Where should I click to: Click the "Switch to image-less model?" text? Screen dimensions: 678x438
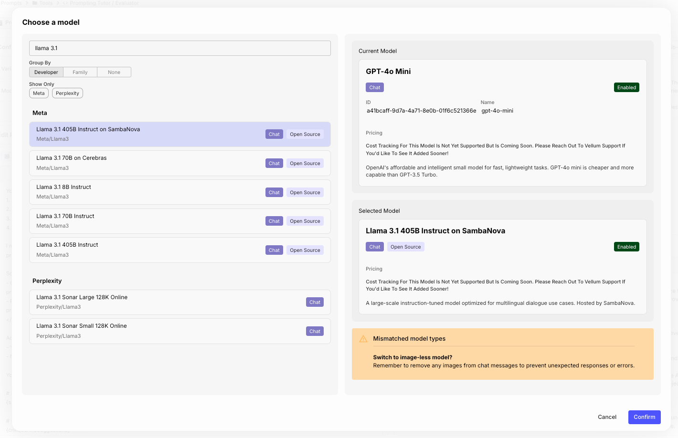(x=413, y=357)
